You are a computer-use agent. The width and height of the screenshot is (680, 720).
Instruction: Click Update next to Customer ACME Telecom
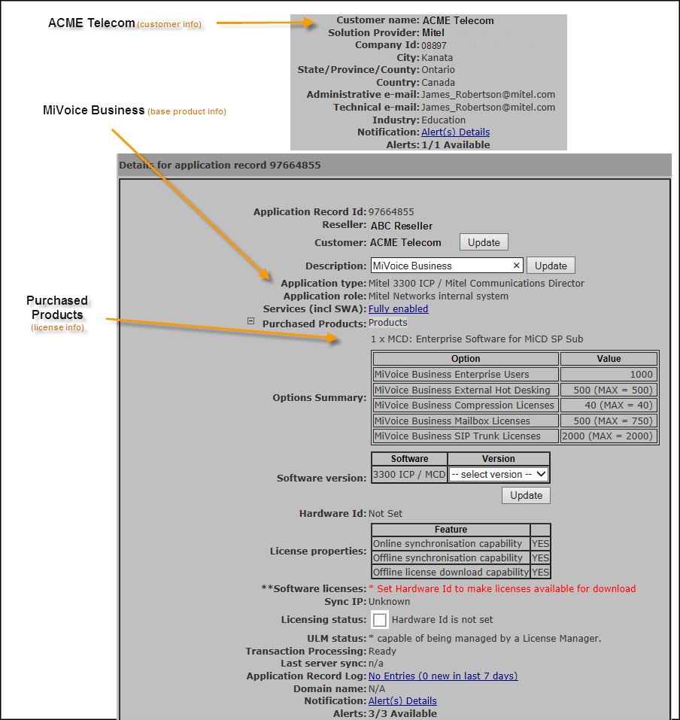(x=484, y=242)
